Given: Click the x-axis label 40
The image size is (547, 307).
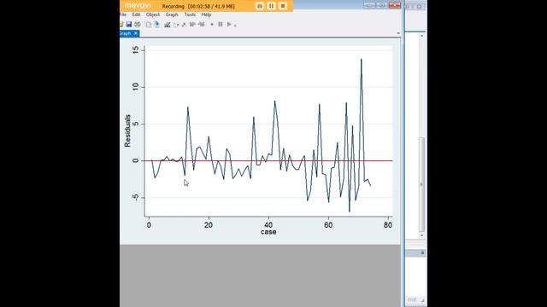Looking at the screenshot, I should [268, 225].
